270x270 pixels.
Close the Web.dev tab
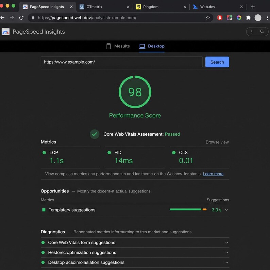(241, 7)
